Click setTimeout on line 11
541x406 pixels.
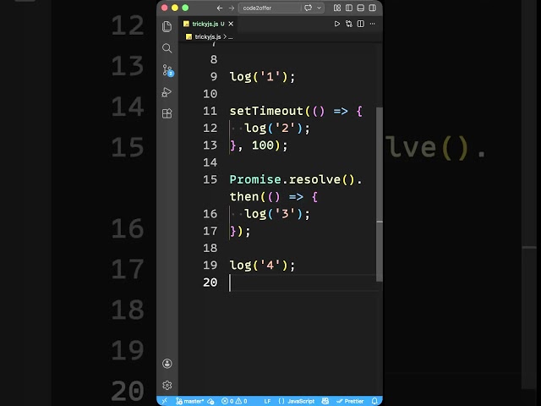click(x=266, y=111)
